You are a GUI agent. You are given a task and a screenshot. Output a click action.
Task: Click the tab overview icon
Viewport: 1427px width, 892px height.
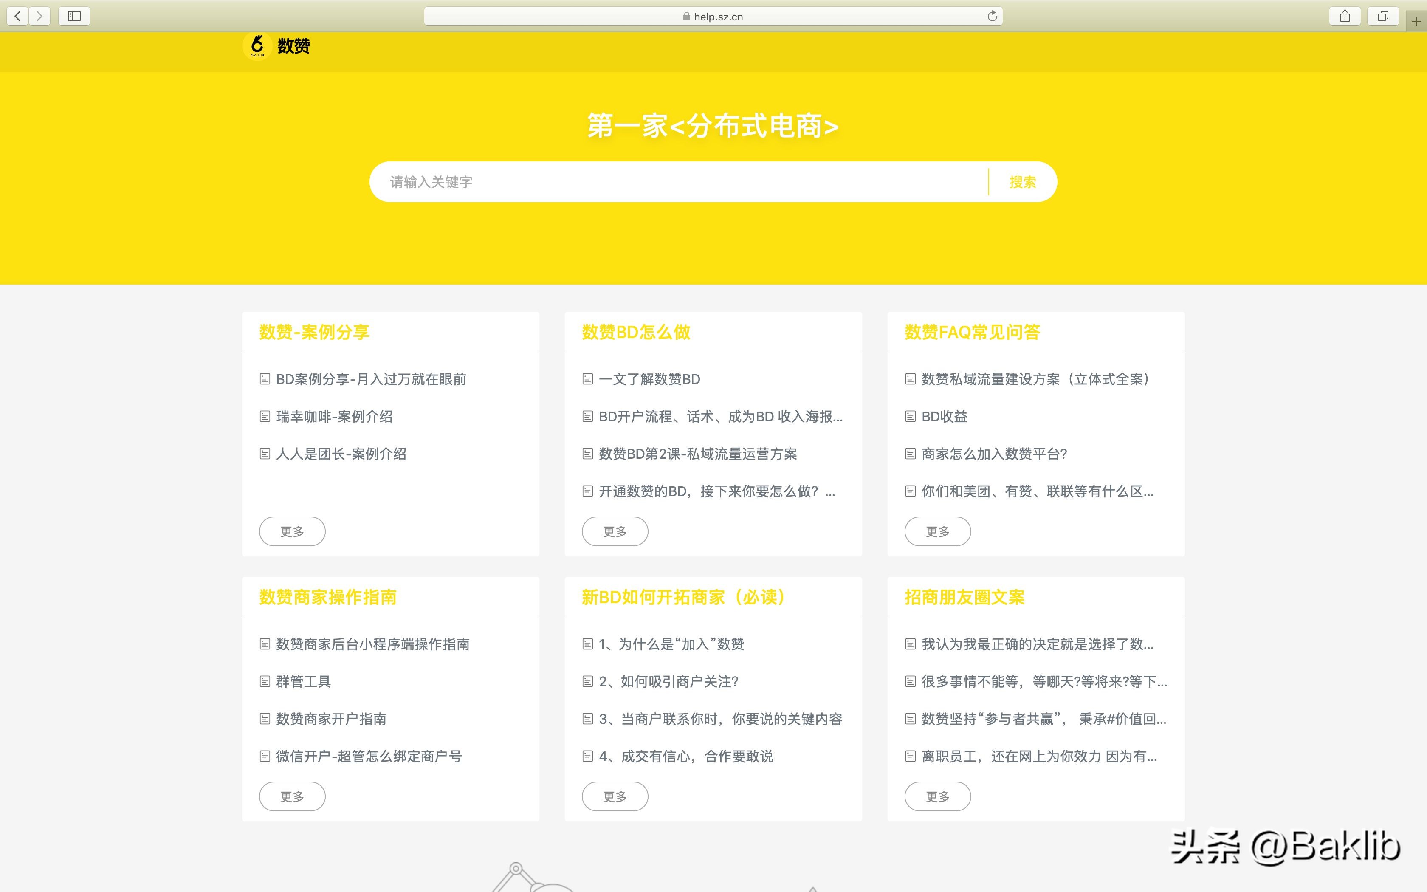(x=1383, y=16)
